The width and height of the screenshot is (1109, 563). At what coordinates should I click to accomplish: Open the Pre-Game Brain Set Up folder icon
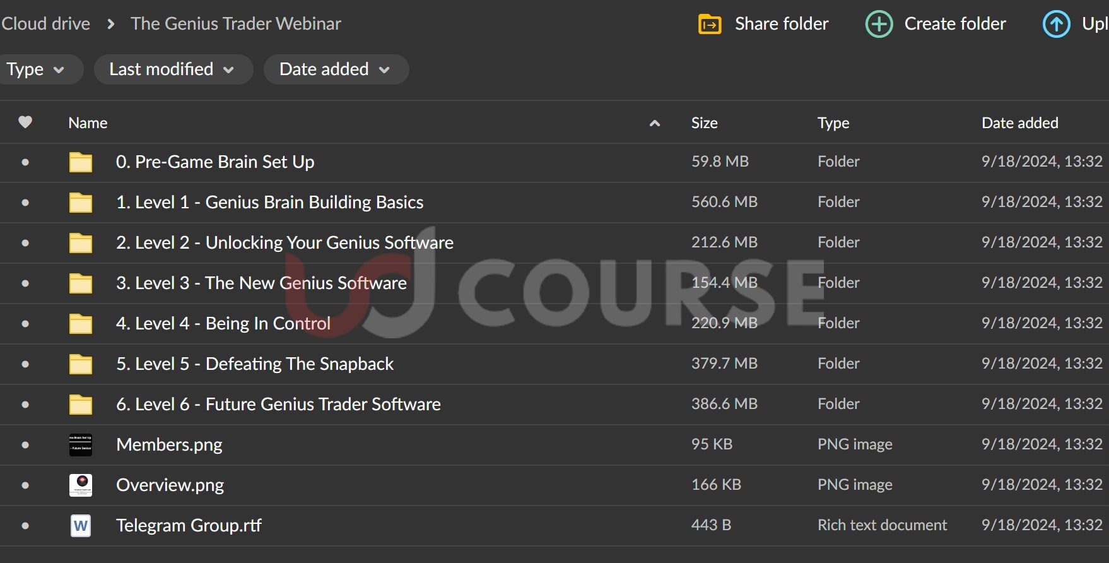pyautogui.click(x=81, y=162)
